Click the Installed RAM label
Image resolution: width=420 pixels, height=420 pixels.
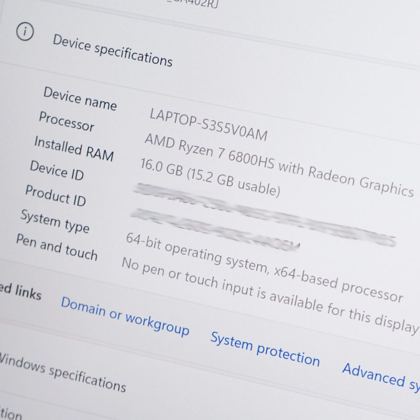click(x=74, y=149)
